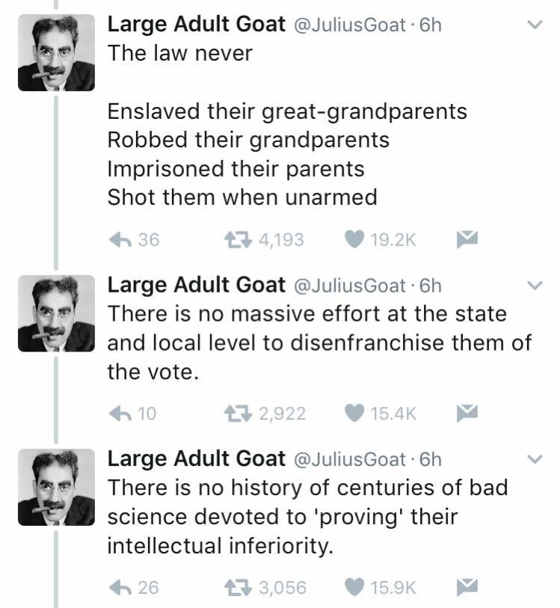
Task: Message the 'intellectual inferiority' tweet
Action: point(467,587)
